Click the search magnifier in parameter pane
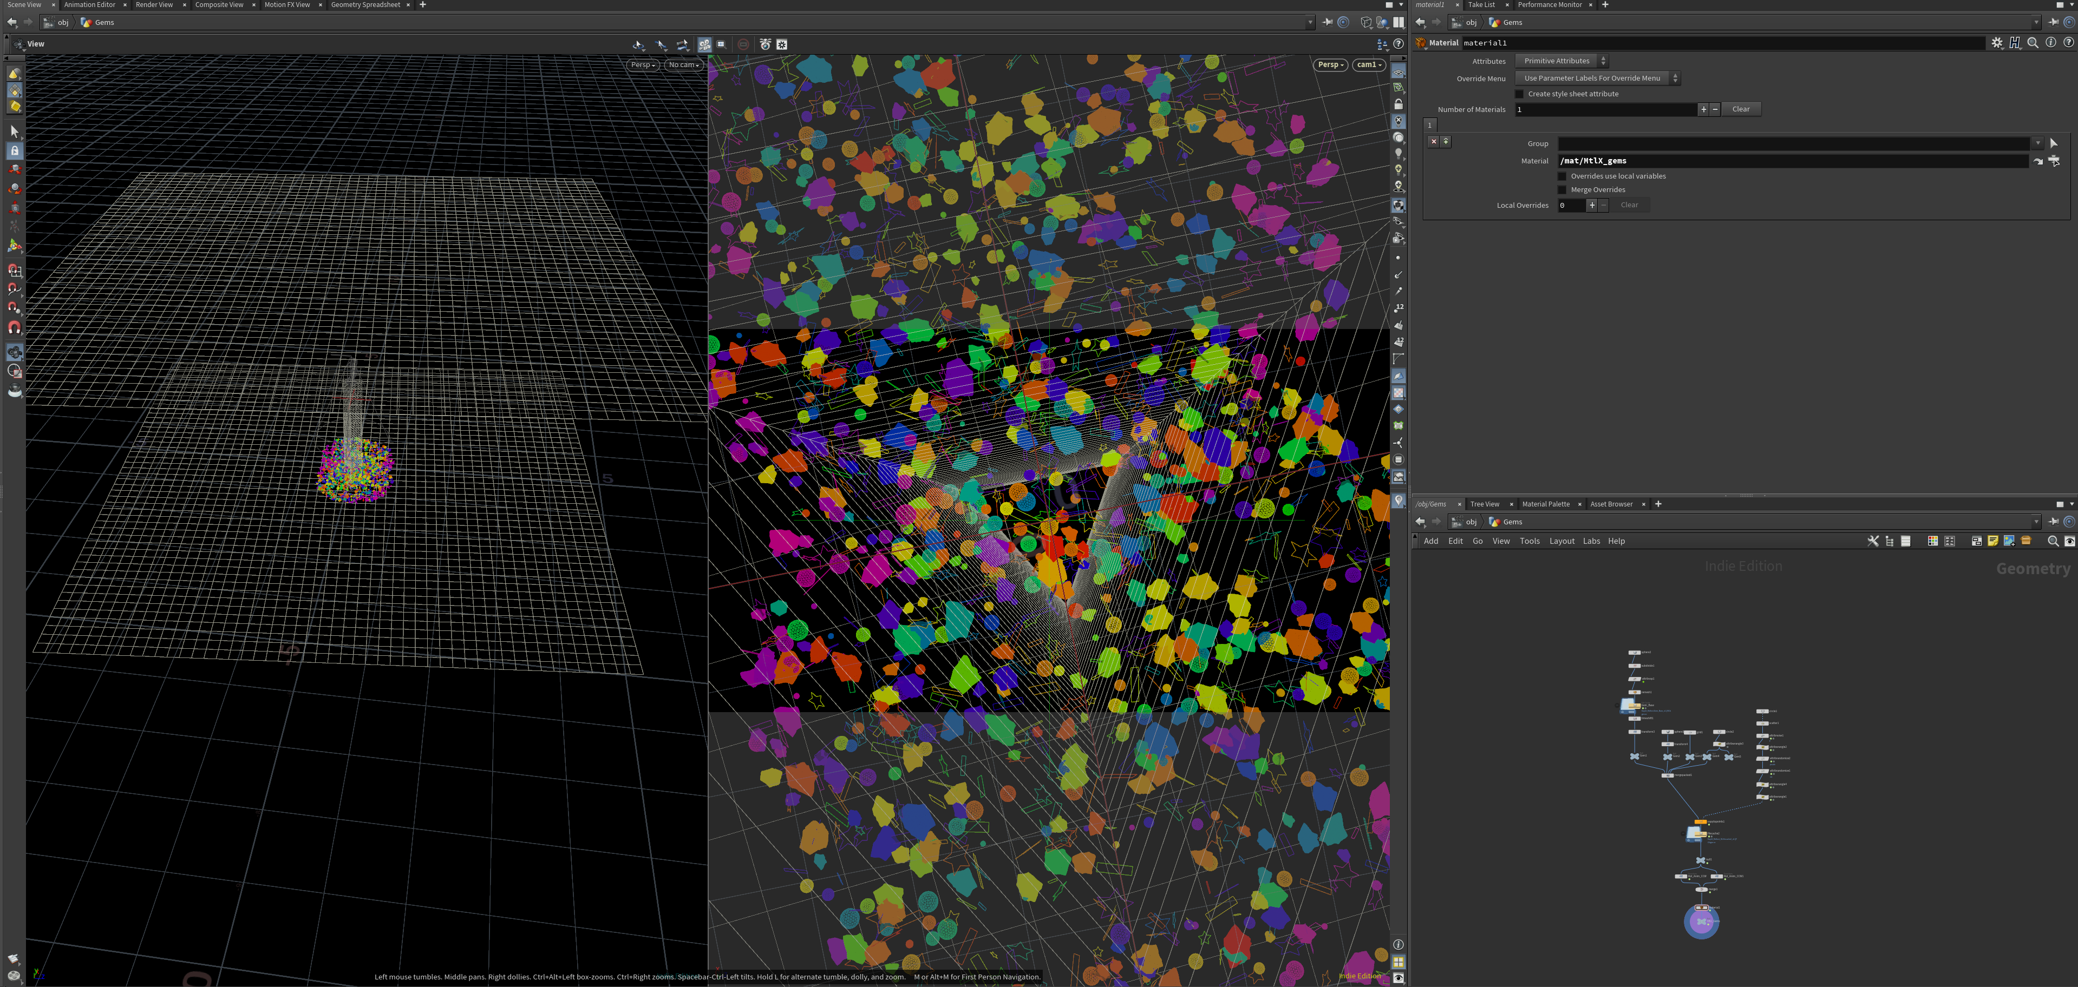2078x987 pixels. coord(2033,43)
